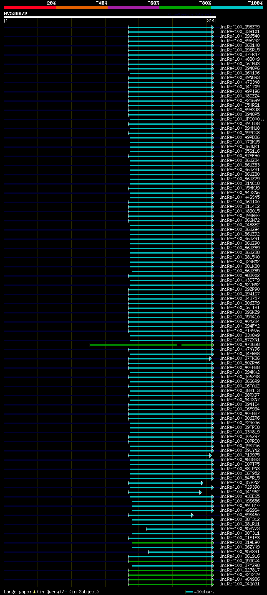Select the UniRef100_A5BV73 label

[x=239, y=528]
